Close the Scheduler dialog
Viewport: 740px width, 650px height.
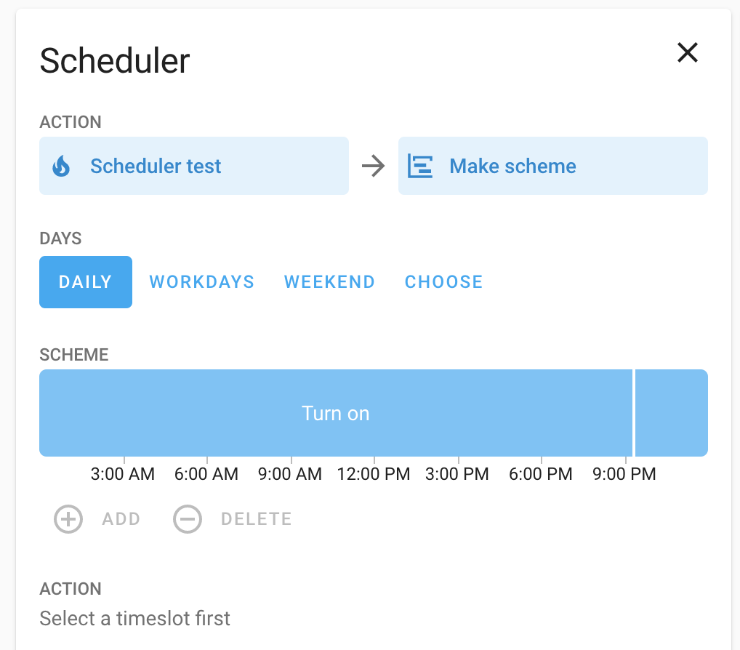[x=687, y=52]
